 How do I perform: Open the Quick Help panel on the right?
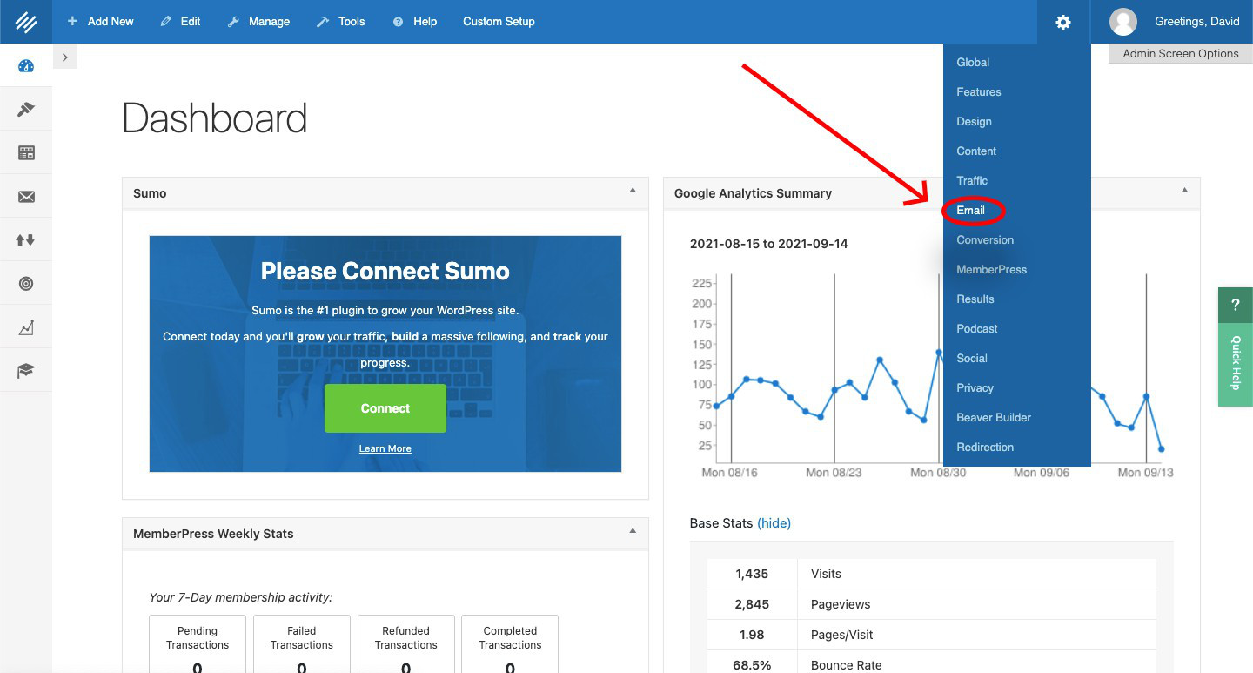point(1235,364)
